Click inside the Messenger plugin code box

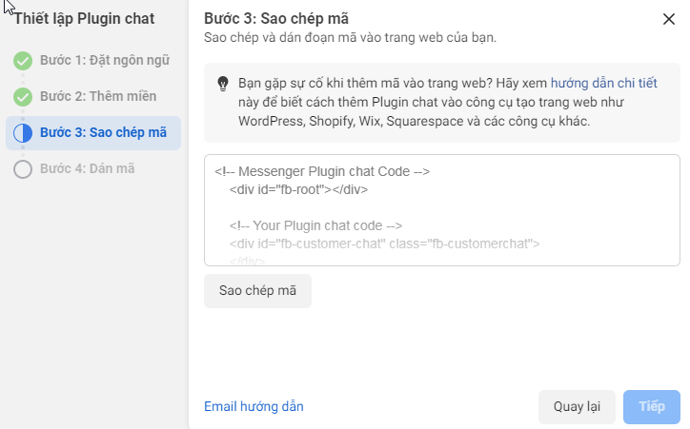(442, 210)
